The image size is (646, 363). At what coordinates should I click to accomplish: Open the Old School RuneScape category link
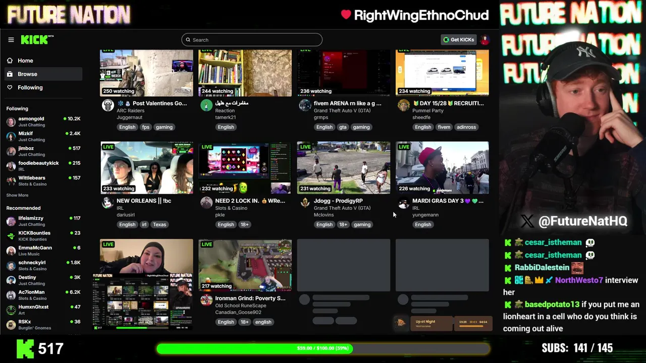coord(241,306)
